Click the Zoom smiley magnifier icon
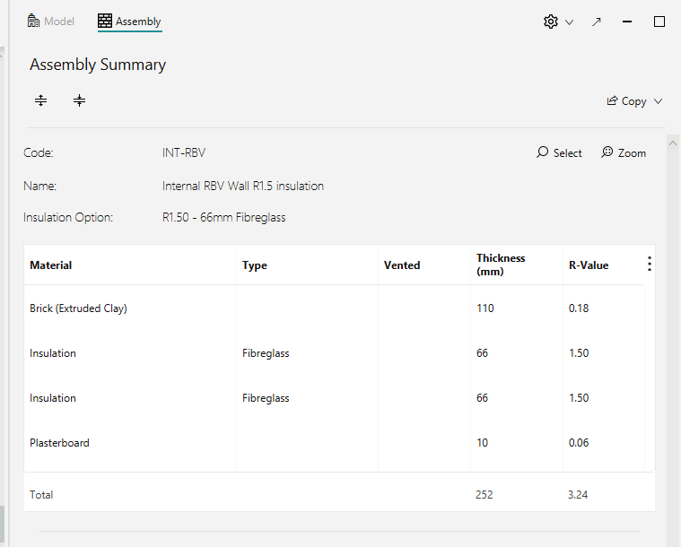Viewport: 681px width, 547px height. tap(607, 152)
